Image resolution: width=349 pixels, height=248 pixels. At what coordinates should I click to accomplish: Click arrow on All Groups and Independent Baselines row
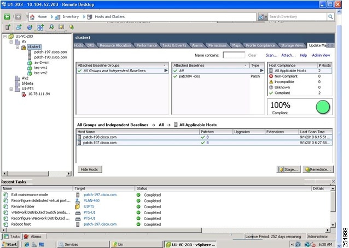click(x=166, y=70)
